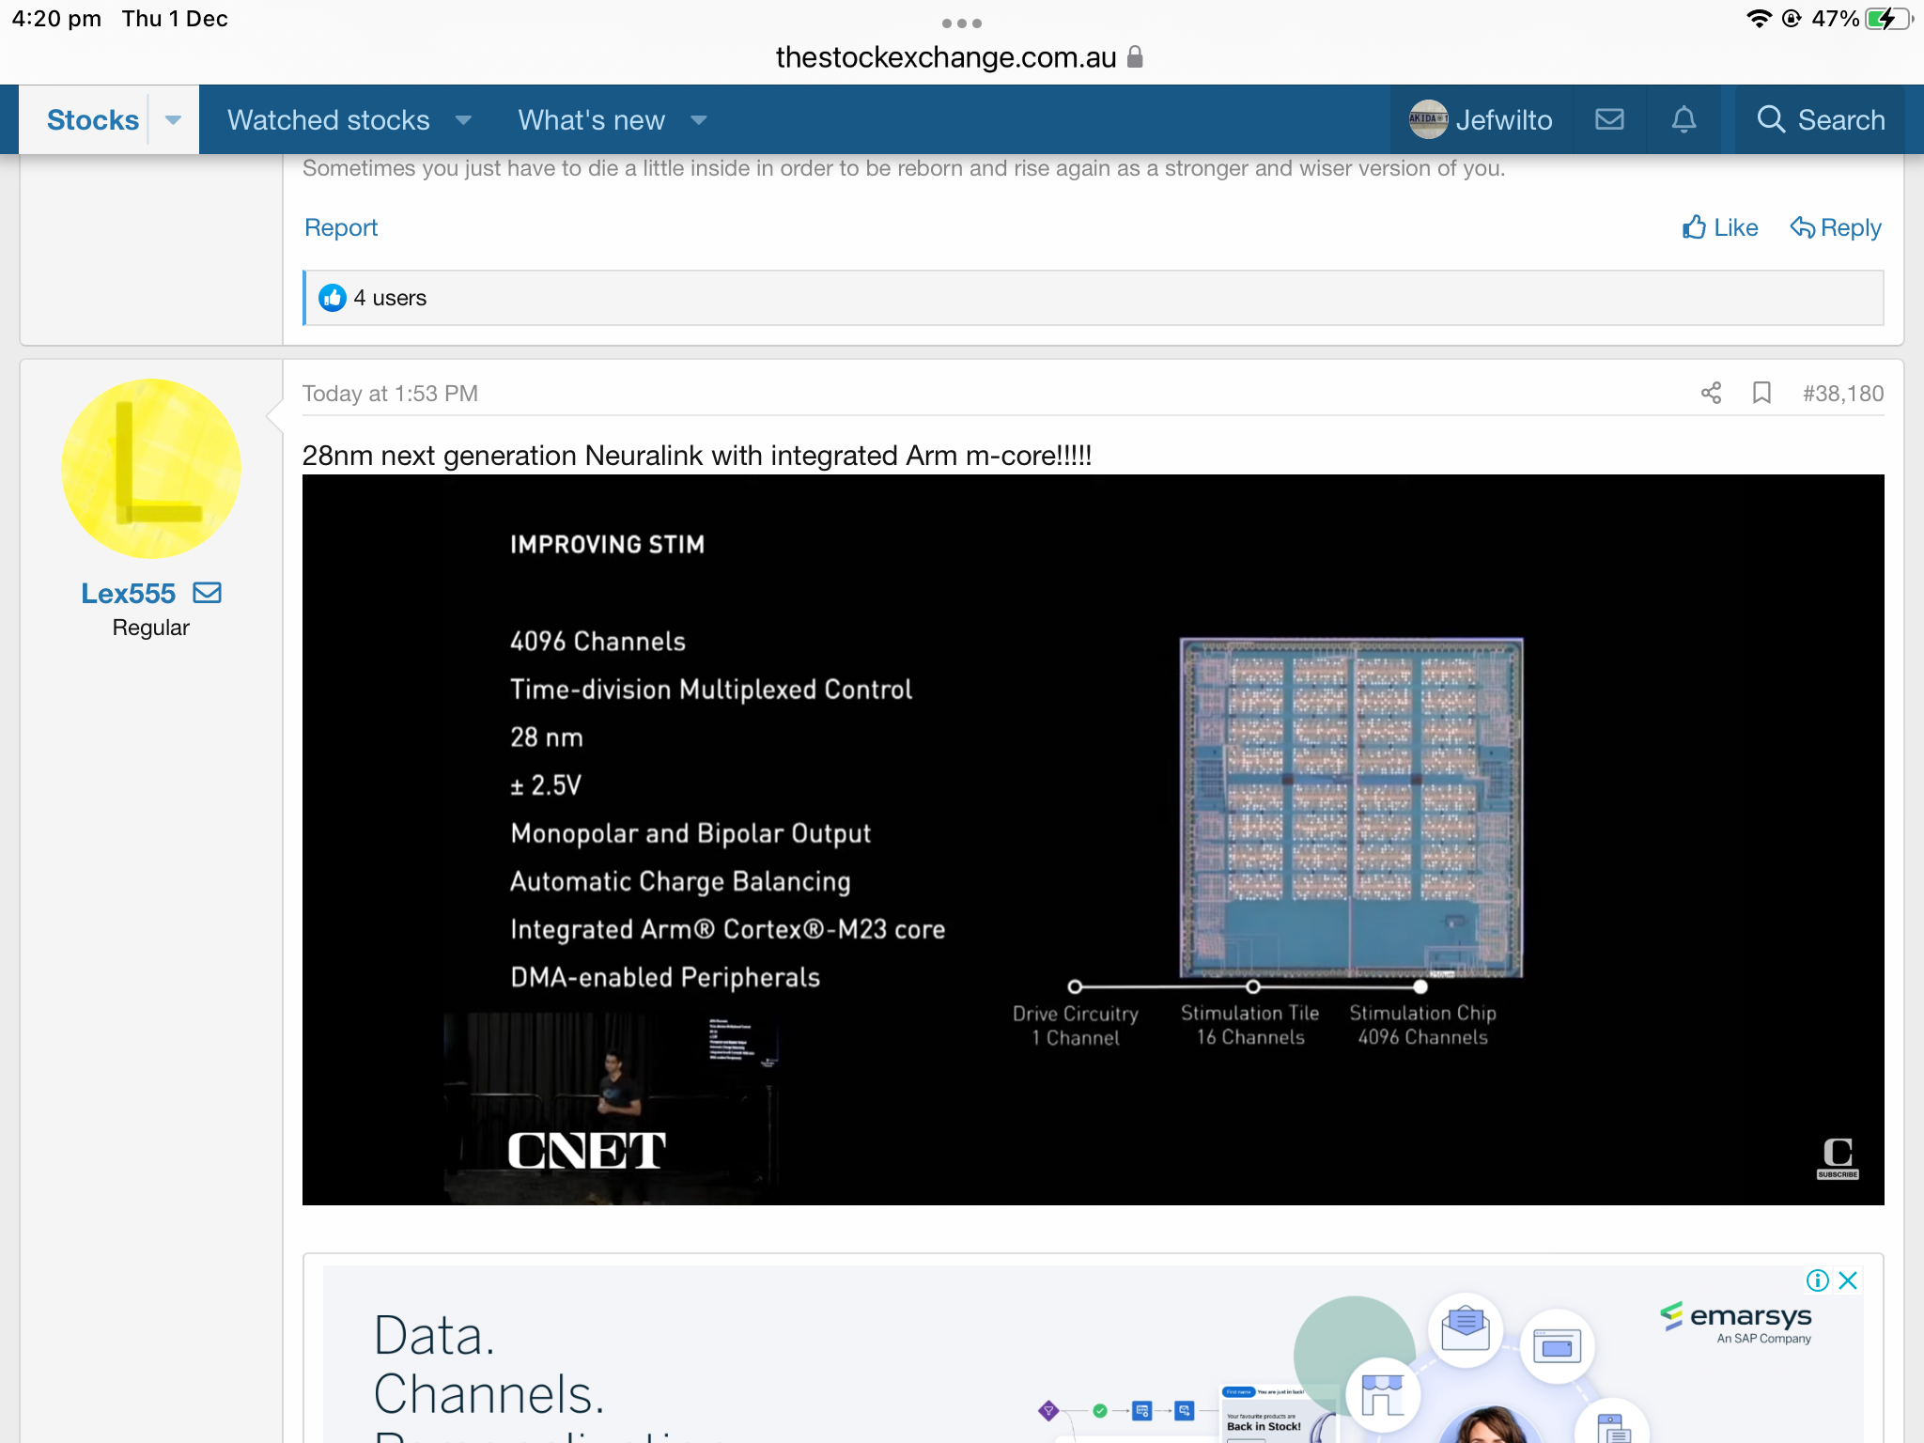Bookmark post #38,180
Viewport: 1924px width, 1443px height.
(1761, 393)
